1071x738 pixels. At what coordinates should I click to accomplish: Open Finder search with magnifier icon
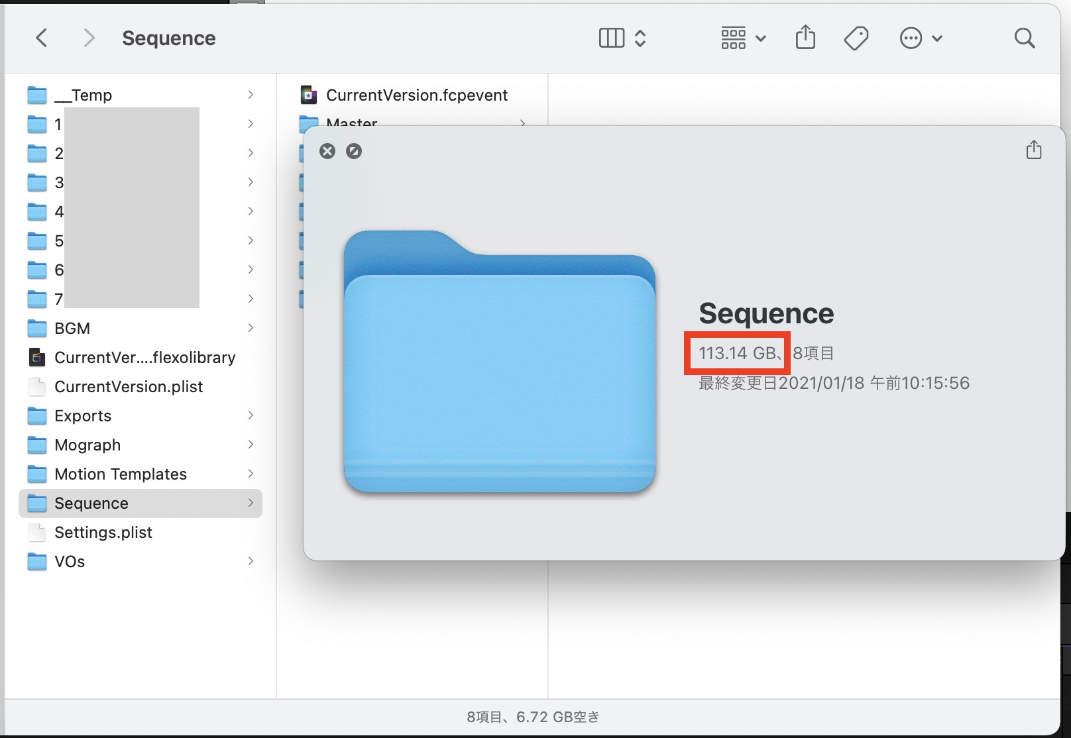(x=1025, y=38)
